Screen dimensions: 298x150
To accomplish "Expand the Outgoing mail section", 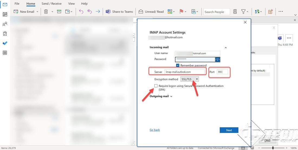I will pyautogui.click(x=161, y=96).
